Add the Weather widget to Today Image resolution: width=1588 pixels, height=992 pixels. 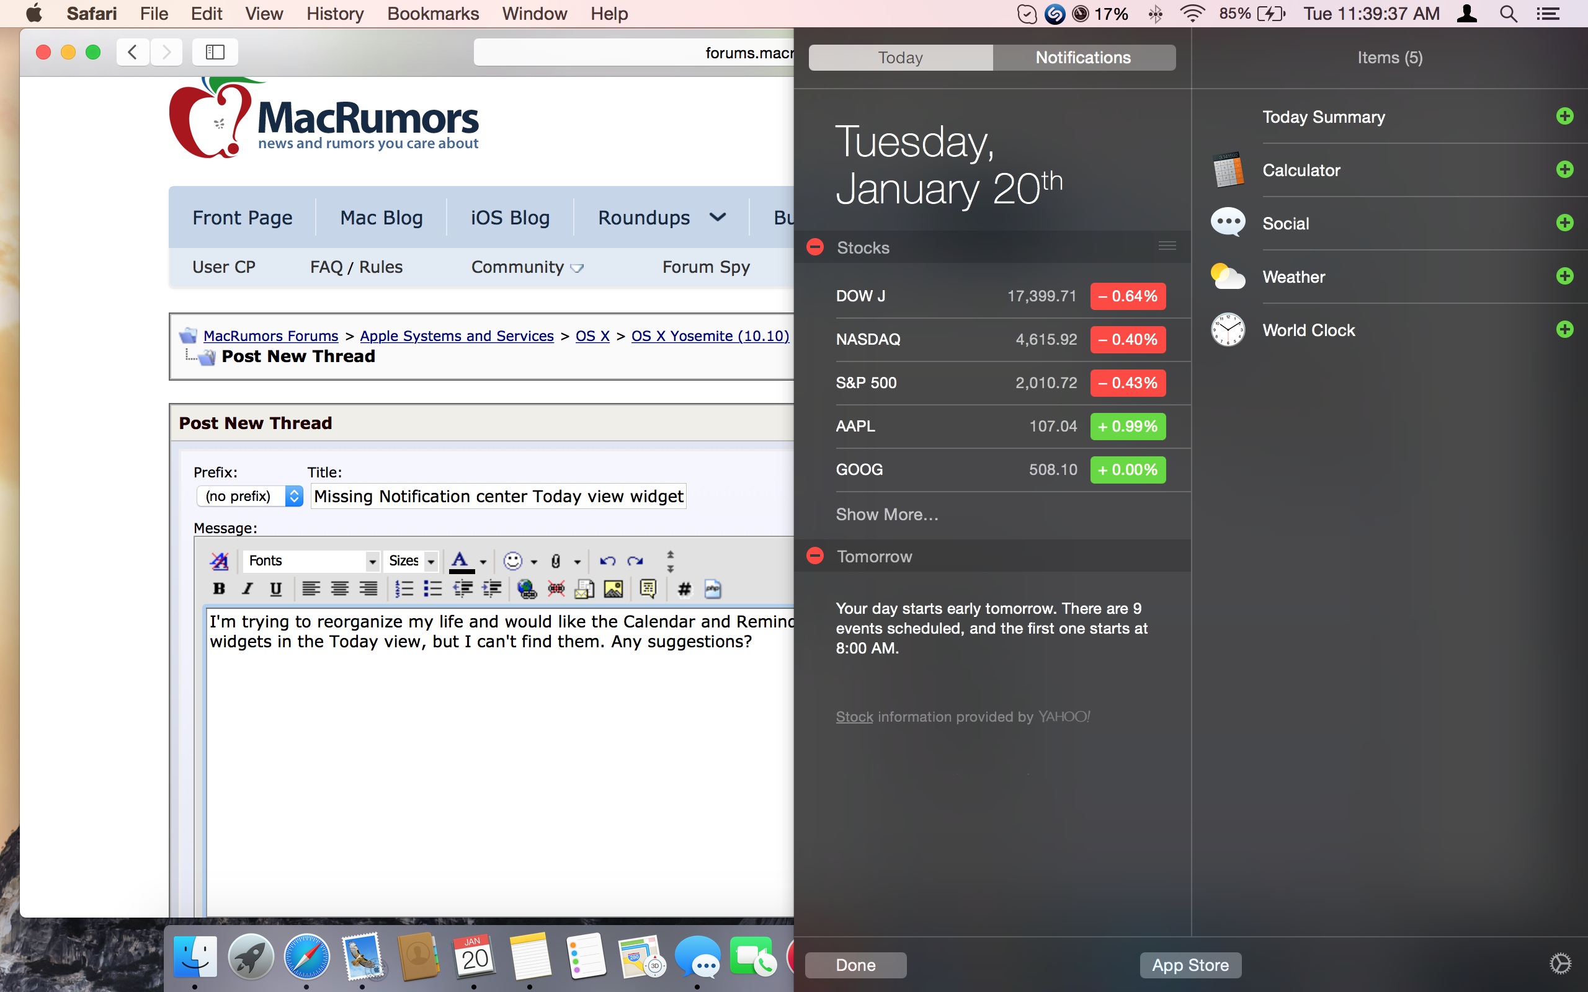pos(1564,277)
